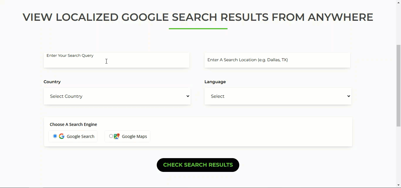Click the "Google Maps" option label text

click(x=134, y=136)
